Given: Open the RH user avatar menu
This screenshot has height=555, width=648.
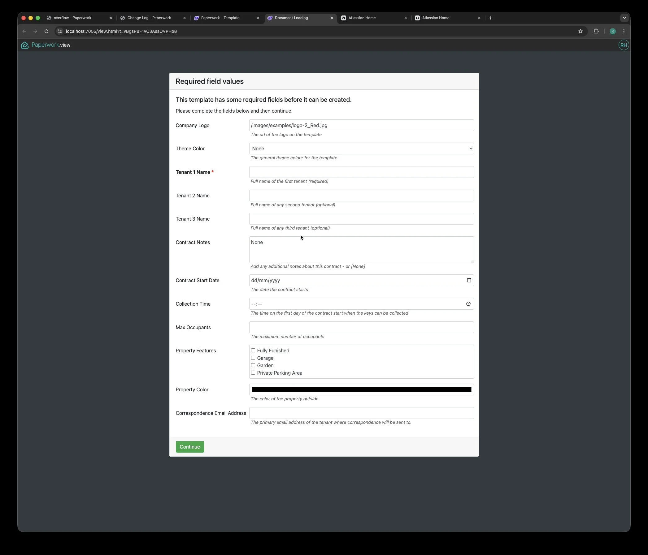Looking at the screenshot, I should (623, 45).
